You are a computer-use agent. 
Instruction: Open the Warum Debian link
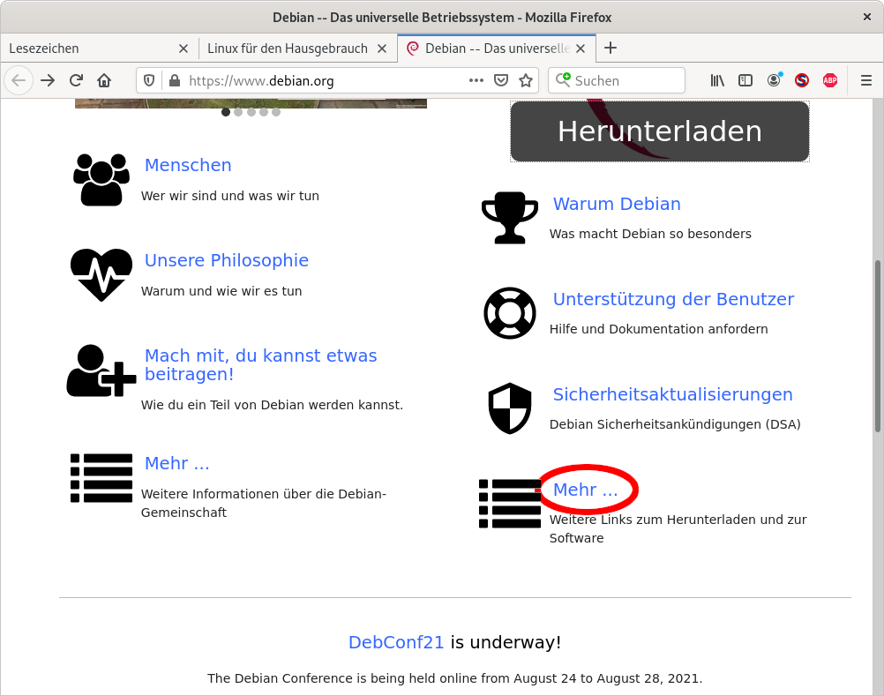[x=617, y=204]
